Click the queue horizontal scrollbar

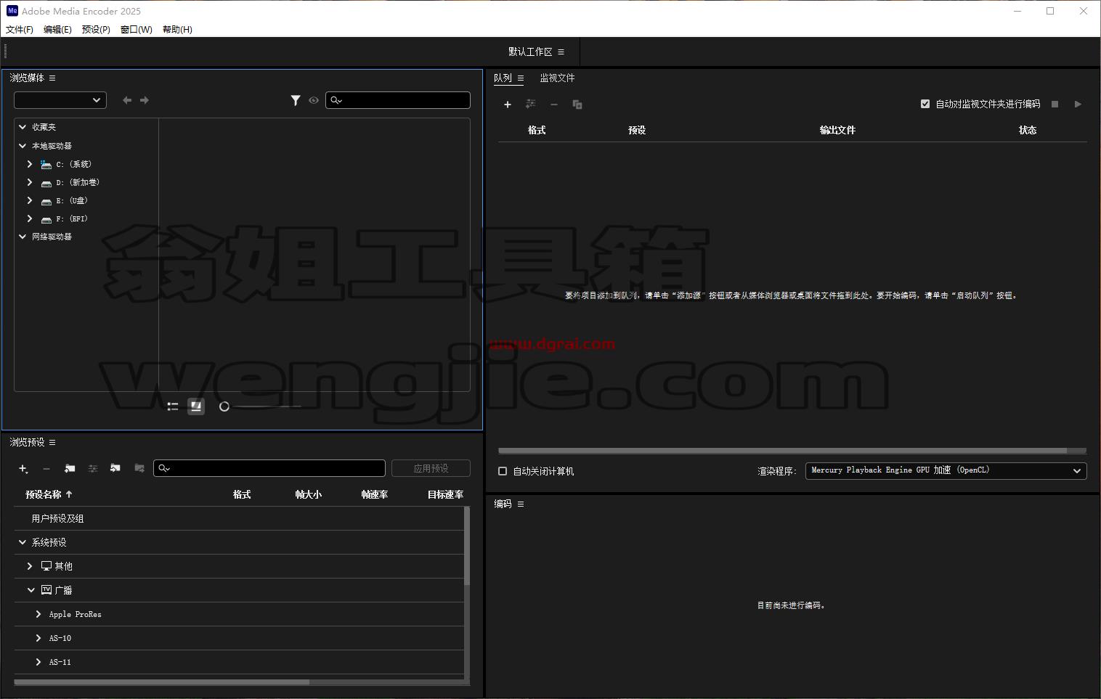[x=783, y=451]
